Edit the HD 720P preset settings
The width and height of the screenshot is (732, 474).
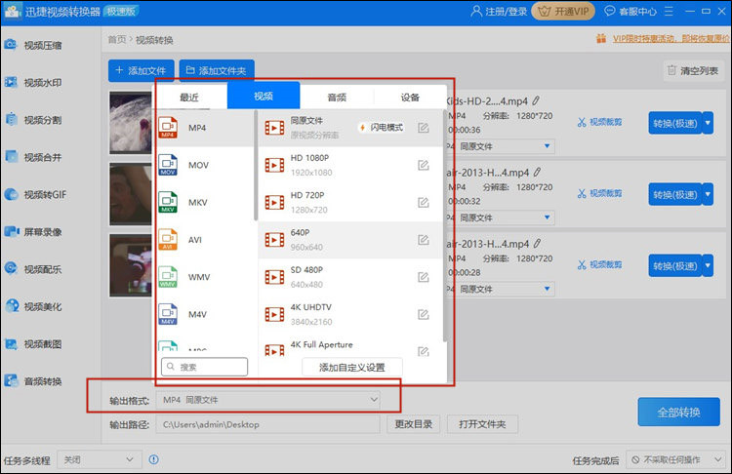click(x=424, y=203)
